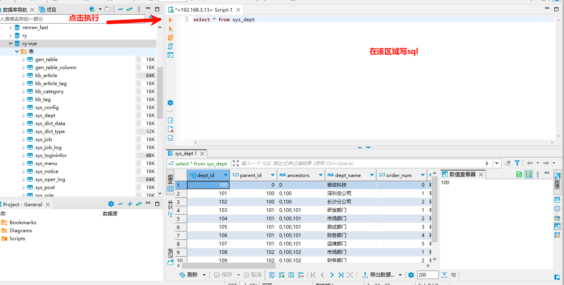The image size is (564, 285).
Task: Open SQL editor settings gear
Action: point(170,103)
